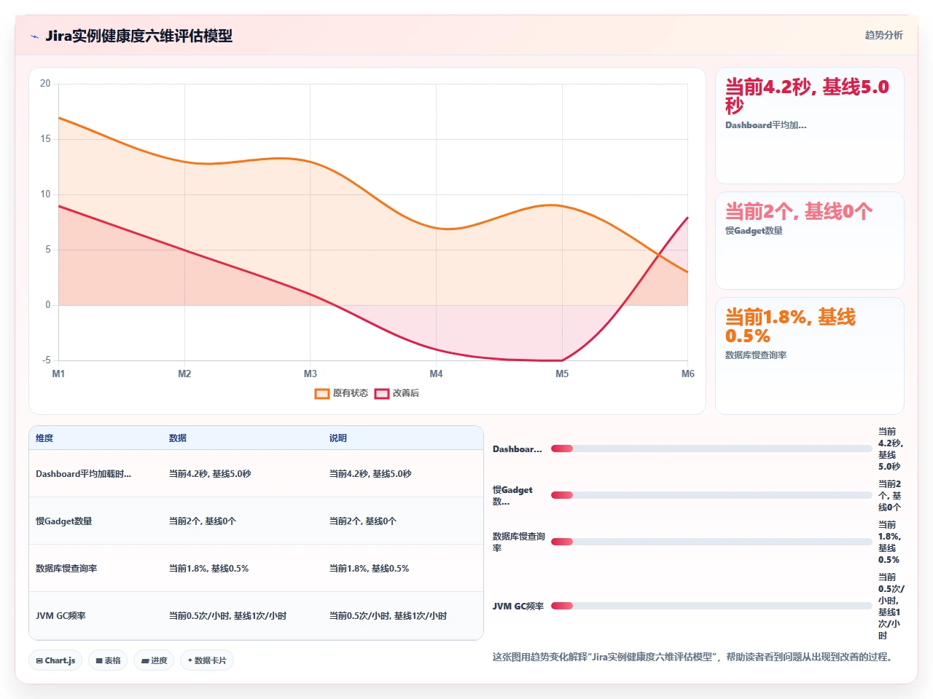
Task: Select the 进度 tag chip
Action: pyautogui.click(x=154, y=660)
